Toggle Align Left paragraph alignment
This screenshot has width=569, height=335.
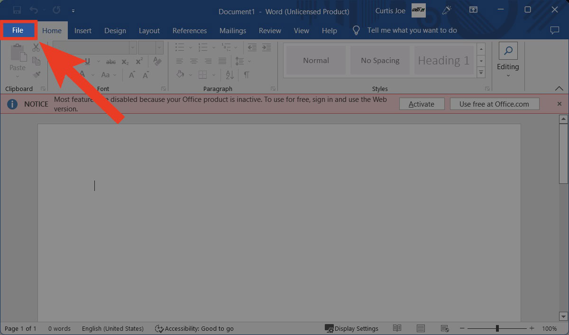click(x=180, y=62)
